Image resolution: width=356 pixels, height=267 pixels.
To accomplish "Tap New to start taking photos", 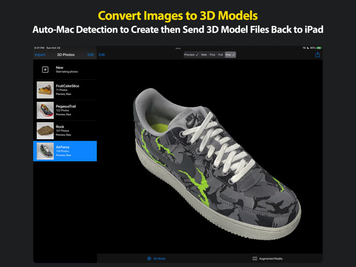I will pos(65,70).
